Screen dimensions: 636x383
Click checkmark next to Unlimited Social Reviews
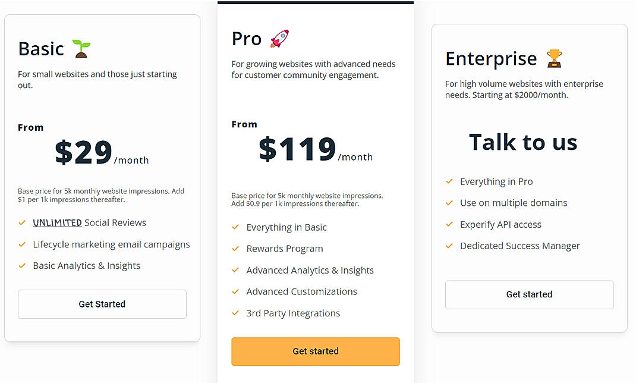pos(22,222)
